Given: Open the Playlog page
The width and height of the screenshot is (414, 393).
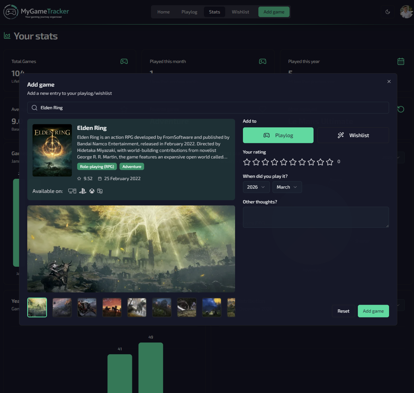Looking at the screenshot, I should pyautogui.click(x=189, y=12).
